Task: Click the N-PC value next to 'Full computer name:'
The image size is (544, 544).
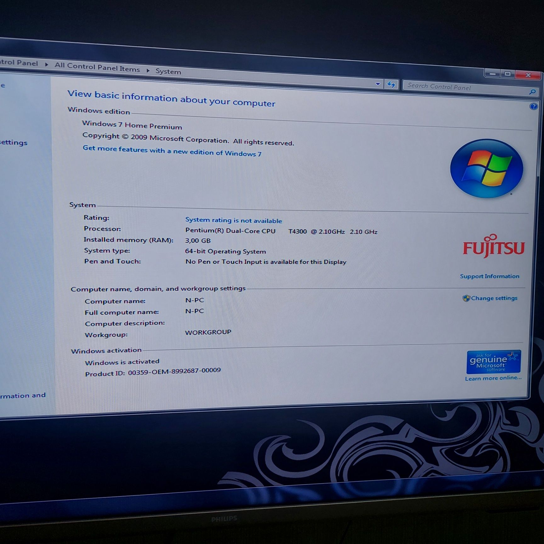Action: click(x=195, y=311)
